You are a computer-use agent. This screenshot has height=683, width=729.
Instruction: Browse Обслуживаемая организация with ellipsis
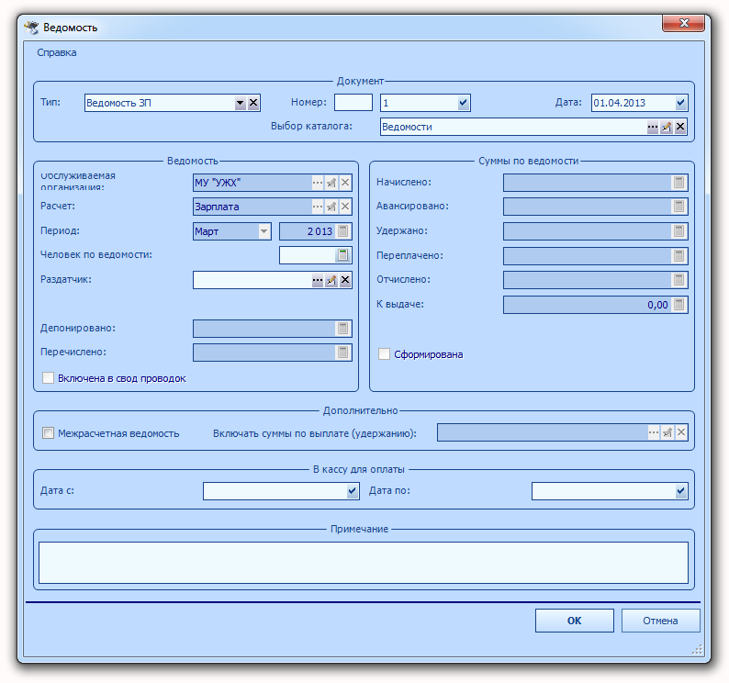coord(318,183)
